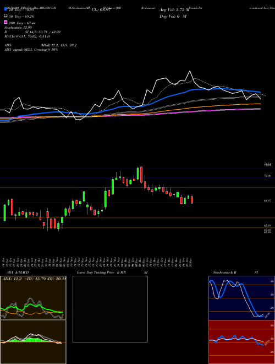Click the empty Intra Day Trading Price chart box
This screenshot has width=275, height=364.
[110, 309]
